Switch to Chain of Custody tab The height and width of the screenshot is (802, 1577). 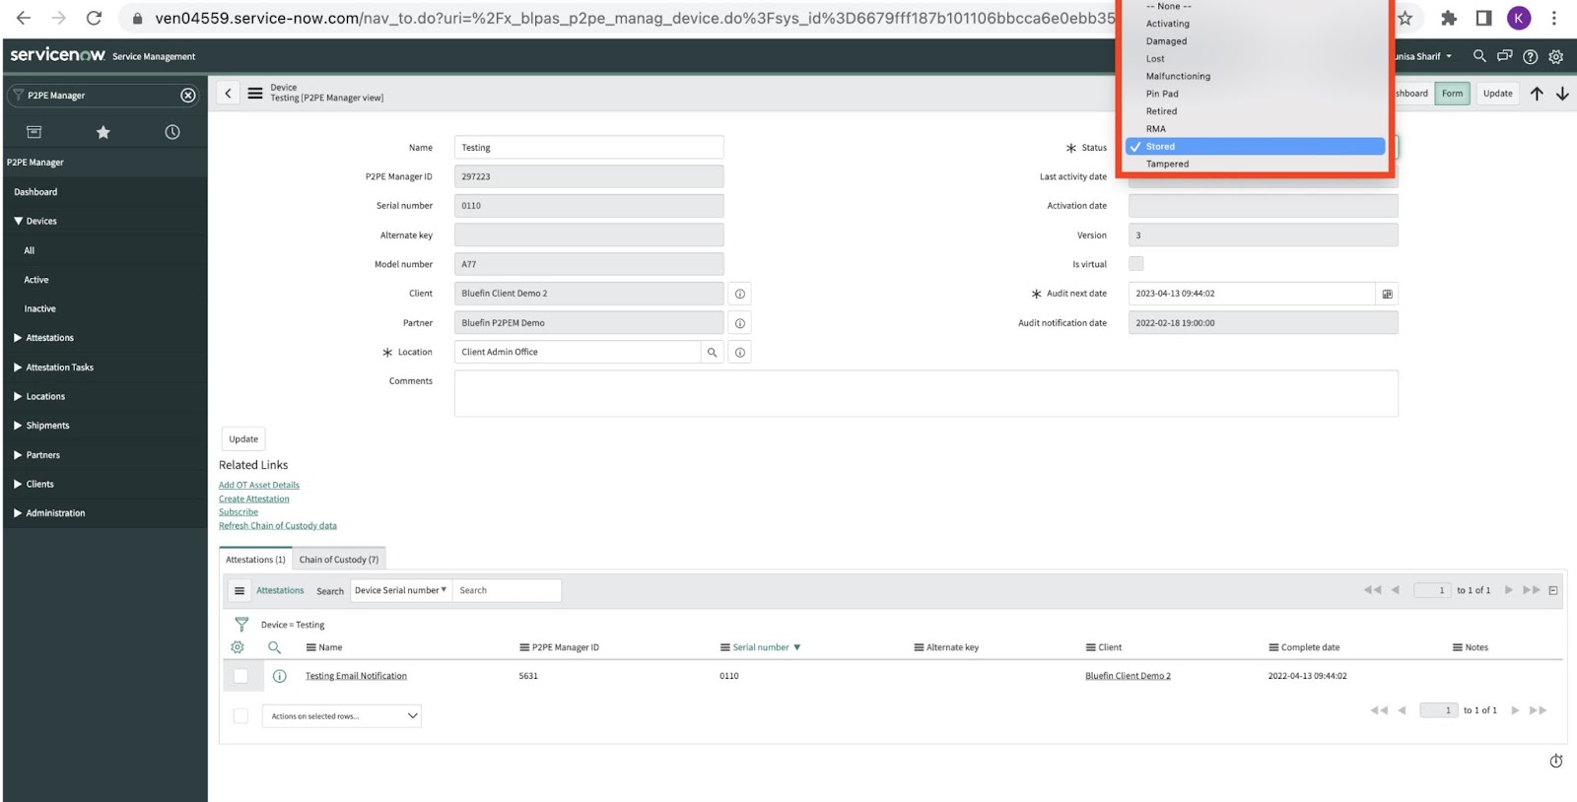(x=339, y=560)
